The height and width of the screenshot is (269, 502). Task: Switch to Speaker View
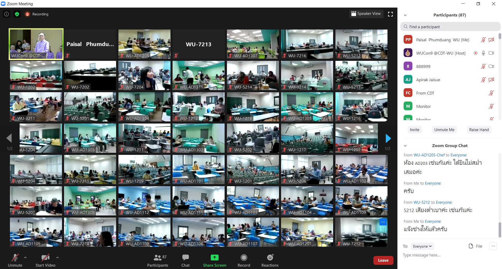pos(366,14)
